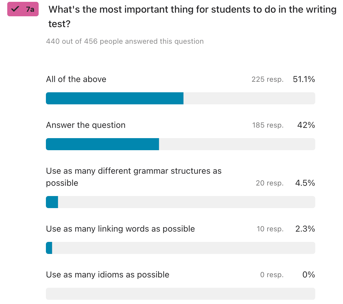
Task: Click the pink 7a question badge
Action: [x=23, y=9]
